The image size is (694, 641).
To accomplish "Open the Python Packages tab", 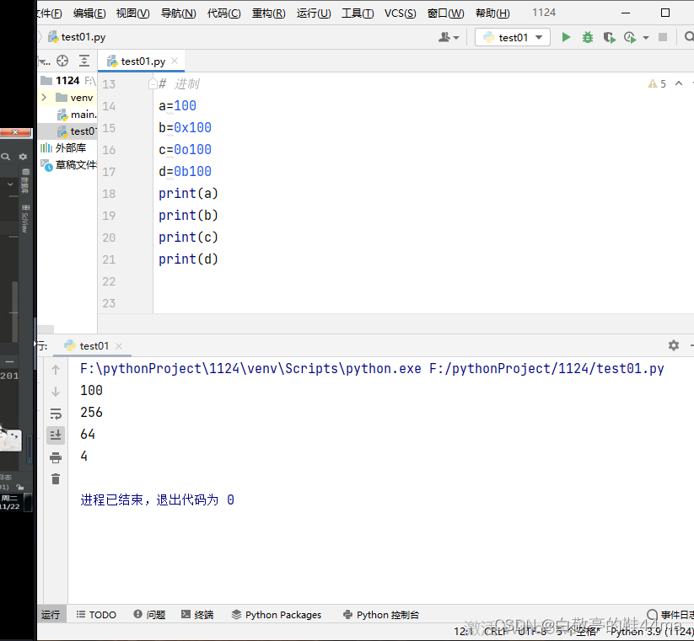I will click(277, 615).
